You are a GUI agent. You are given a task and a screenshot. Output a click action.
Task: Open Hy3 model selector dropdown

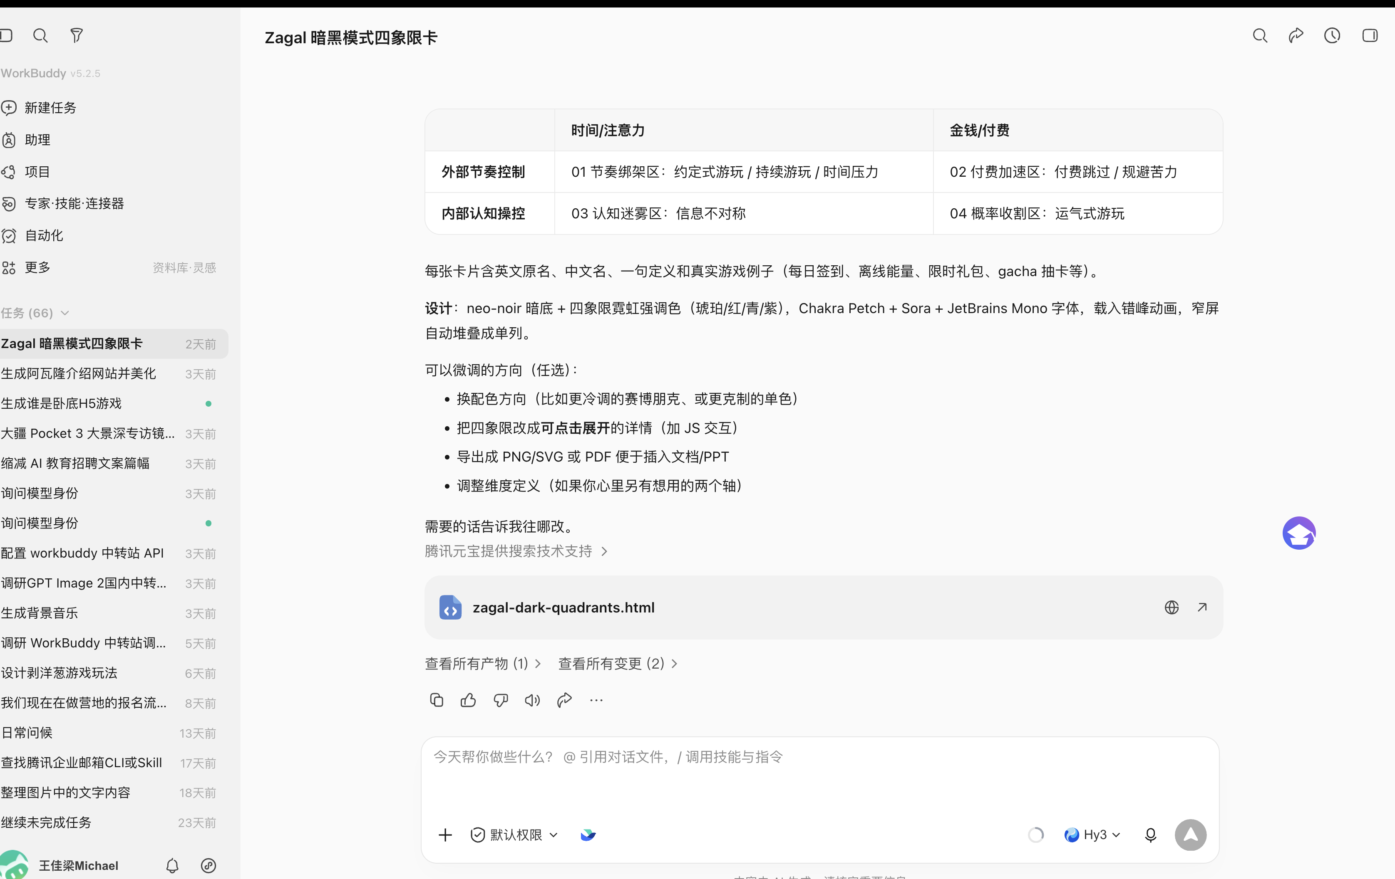coord(1092,835)
